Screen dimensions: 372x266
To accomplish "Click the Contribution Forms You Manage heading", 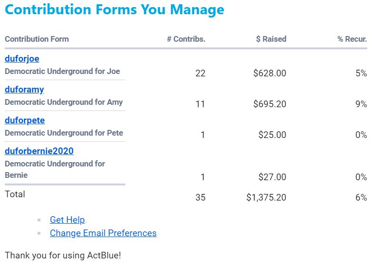I will click(x=114, y=9).
